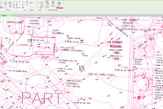The height and width of the screenshot is (109, 163).
Task: Click the 'GENERATORS' text in drawing
Action: pos(14,22)
